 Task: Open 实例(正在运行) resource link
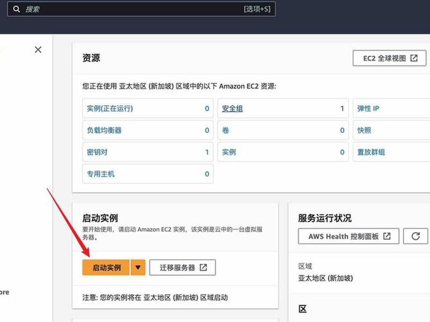(x=110, y=108)
